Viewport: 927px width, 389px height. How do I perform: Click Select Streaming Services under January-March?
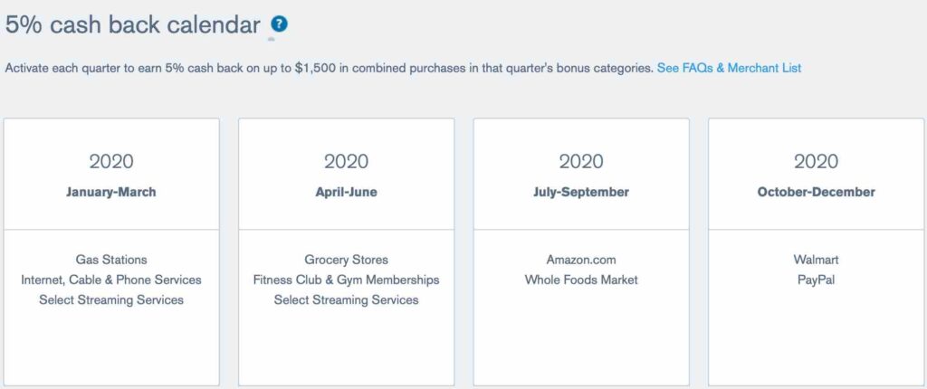[111, 299]
